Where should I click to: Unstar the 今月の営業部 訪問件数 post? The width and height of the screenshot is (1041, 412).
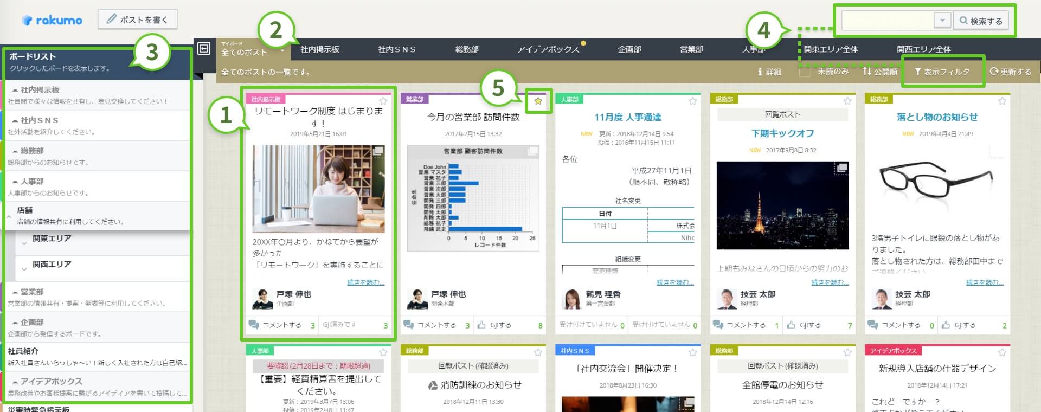[x=538, y=101]
